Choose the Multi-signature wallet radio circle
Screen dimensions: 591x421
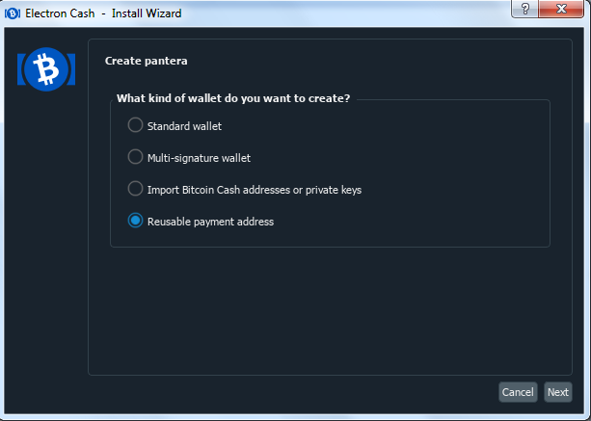click(x=135, y=157)
